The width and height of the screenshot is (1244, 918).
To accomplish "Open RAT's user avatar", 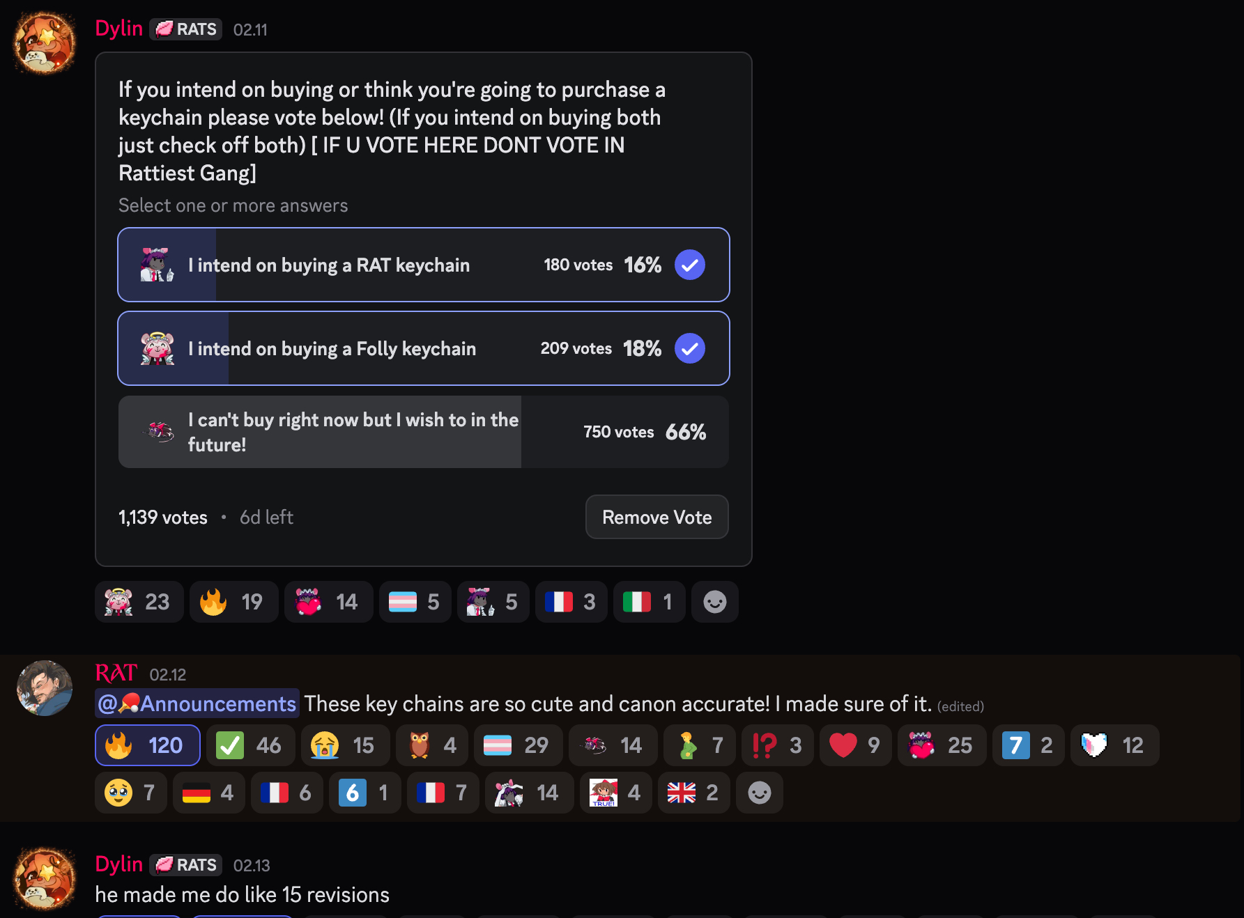I will [x=45, y=688].
